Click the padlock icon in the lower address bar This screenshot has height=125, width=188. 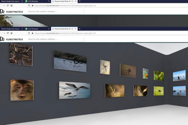pos(32,33)
